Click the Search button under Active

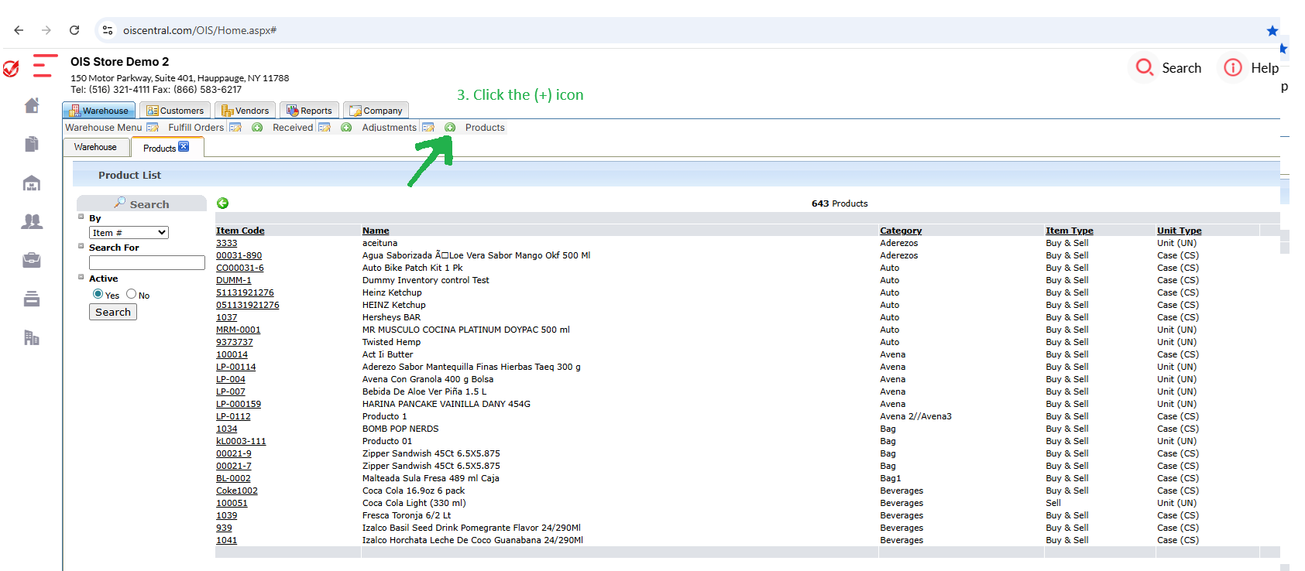(x=113, y=312)
